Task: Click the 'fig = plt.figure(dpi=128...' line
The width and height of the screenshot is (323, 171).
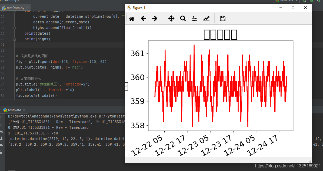Action: pos(61,62)
